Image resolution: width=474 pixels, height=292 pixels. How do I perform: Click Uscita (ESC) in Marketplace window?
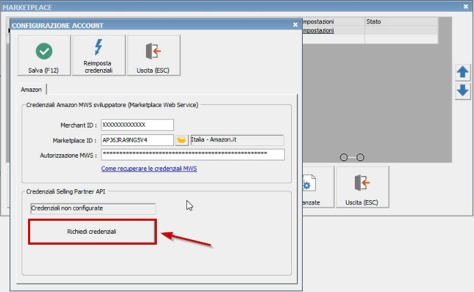click(x=362, y=187)
